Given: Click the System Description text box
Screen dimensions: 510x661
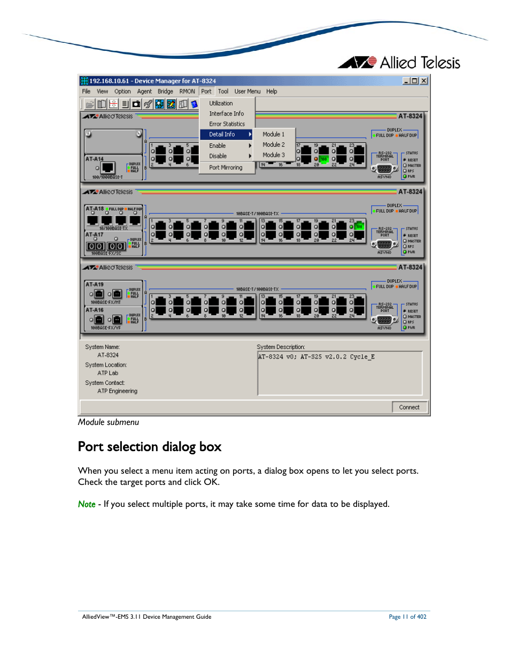Looking at the screenshot, I should pos(340,373).
